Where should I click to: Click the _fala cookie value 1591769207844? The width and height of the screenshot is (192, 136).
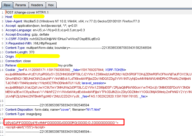(x=92, y=70)
